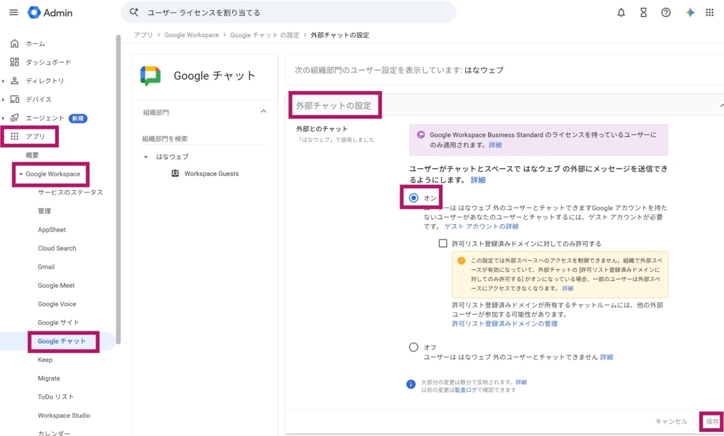Click the Devices icon in sidebar
Viewport: 724px width, 436px height.
click(15, 99)
